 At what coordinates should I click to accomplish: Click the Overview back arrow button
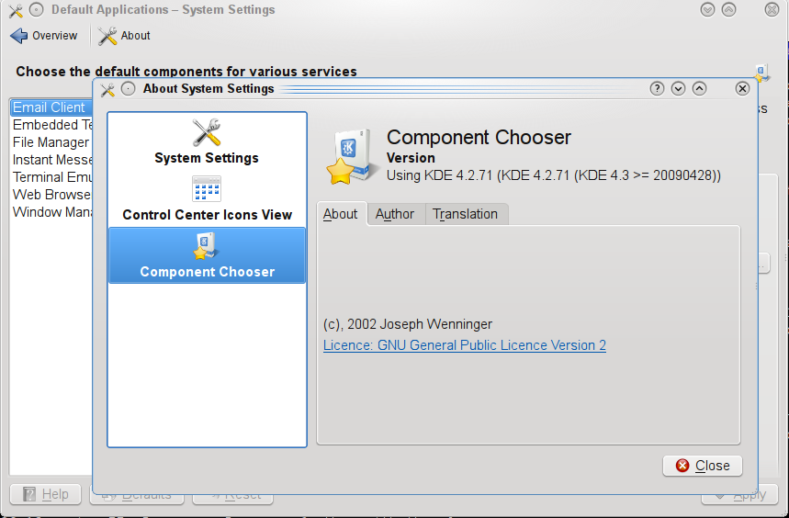pos(44,36)
